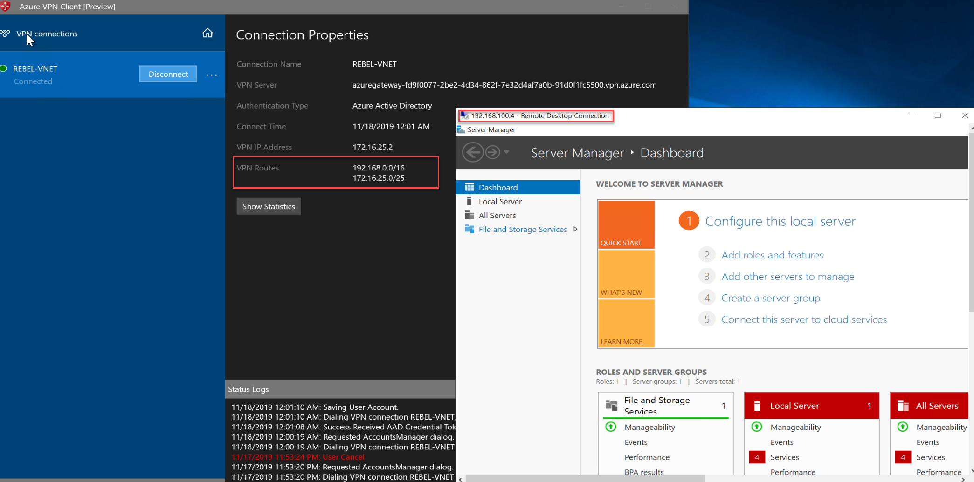Select the REBEL-VNET connection entry
This screenshot has height=482, width=974.
click(x=112, y=75)
